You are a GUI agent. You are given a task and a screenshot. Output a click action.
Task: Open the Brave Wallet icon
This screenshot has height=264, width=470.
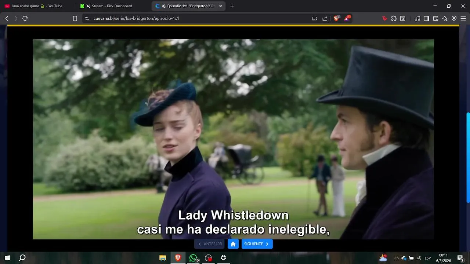click(x=436, y=18)
